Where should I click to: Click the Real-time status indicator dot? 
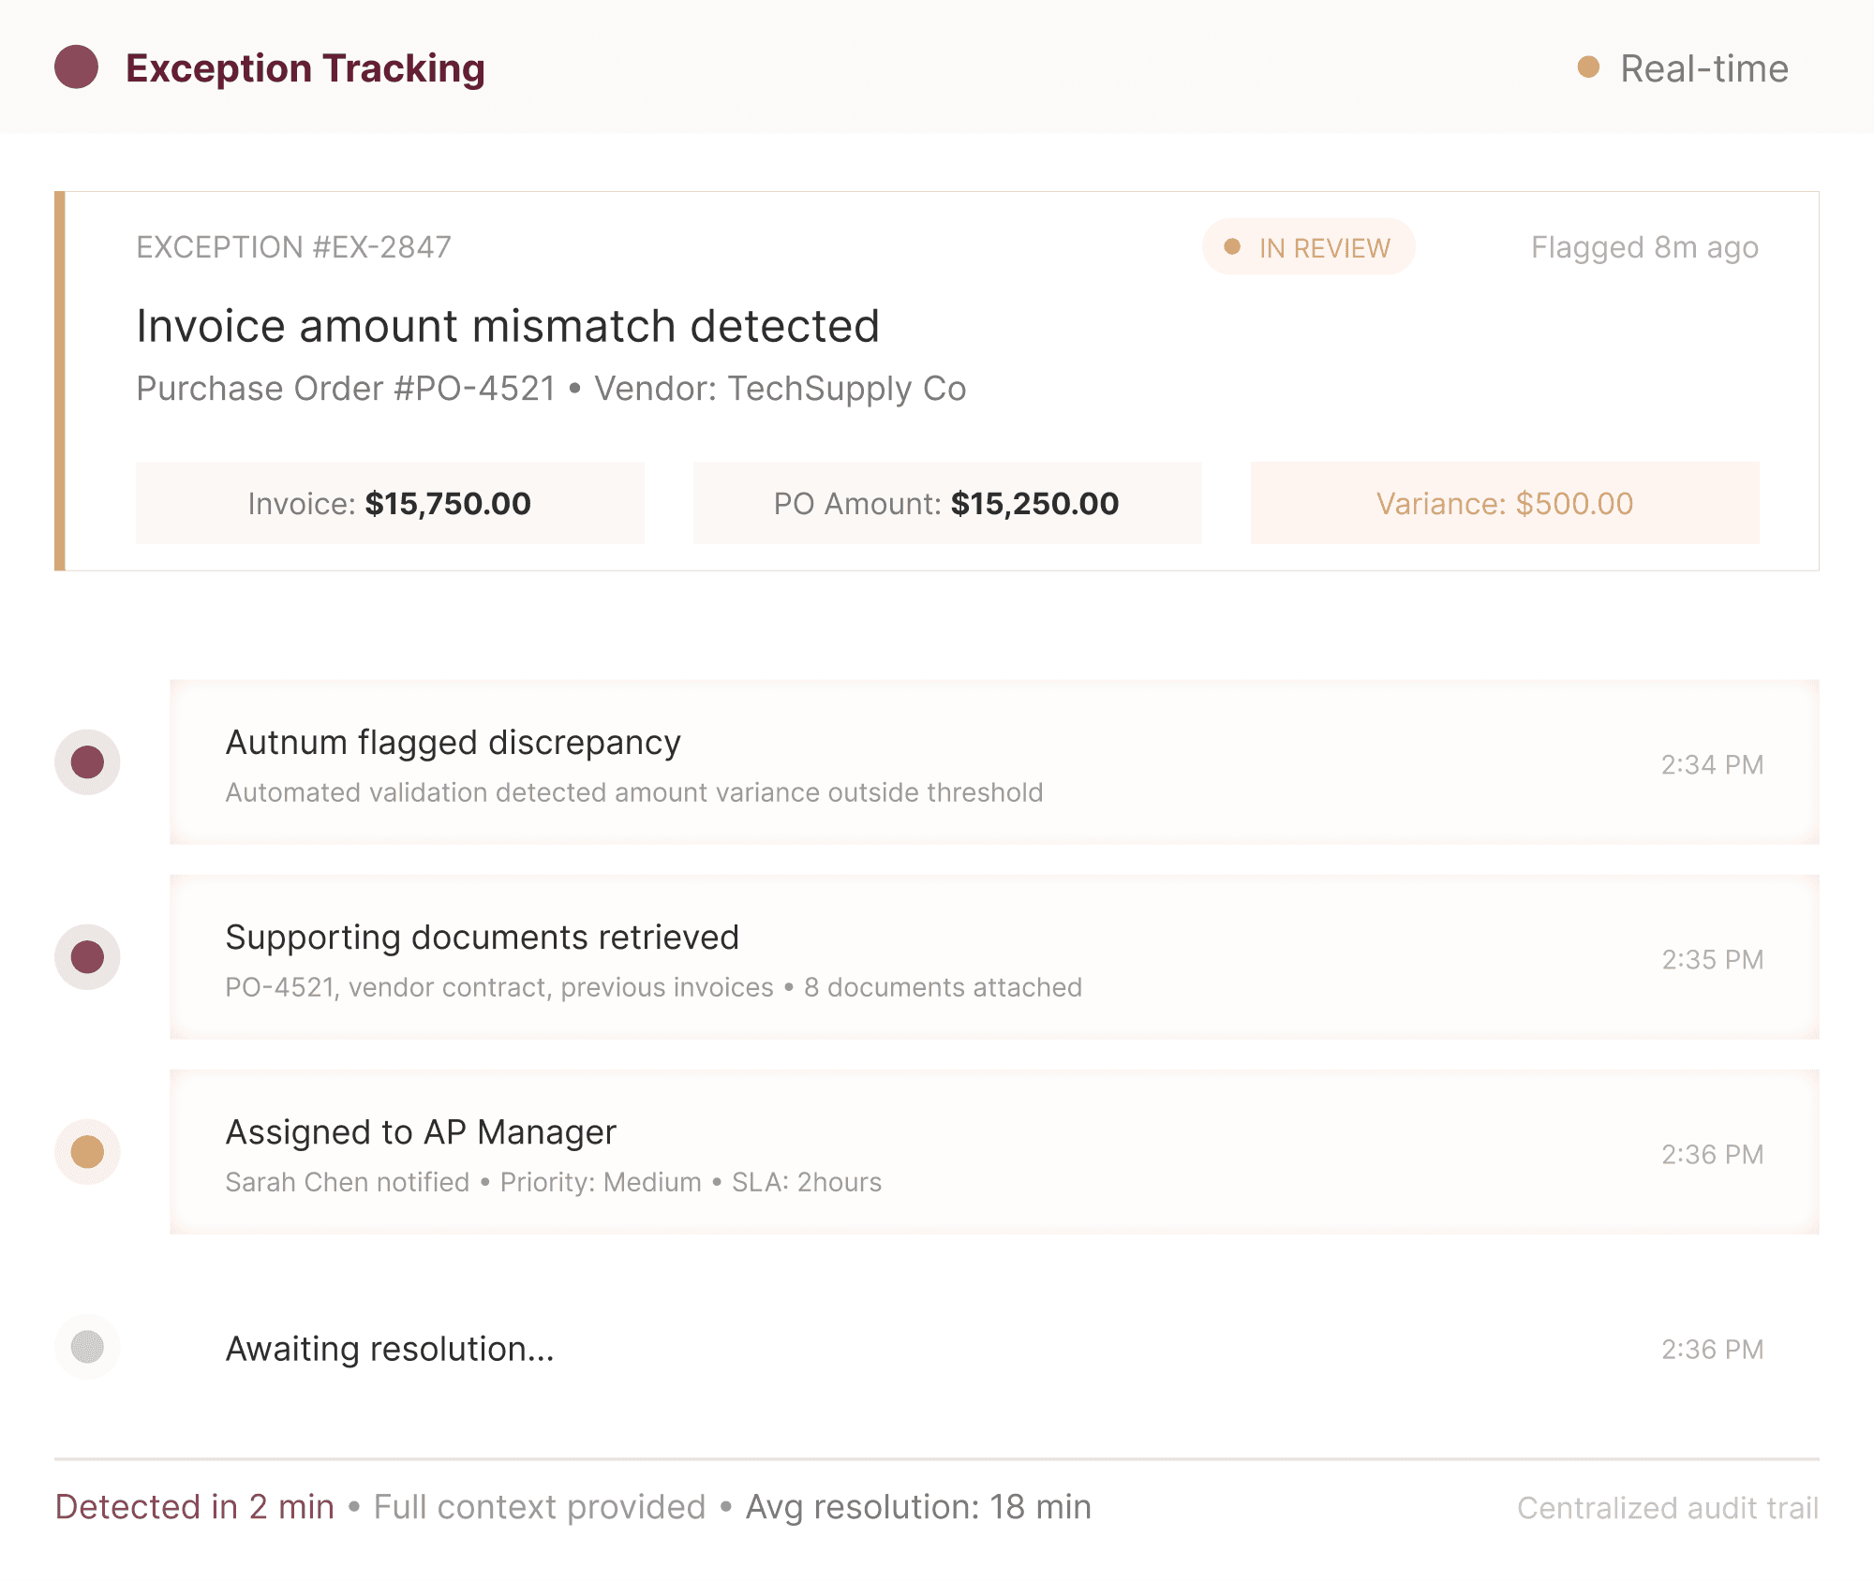(x=1588, y=67)
